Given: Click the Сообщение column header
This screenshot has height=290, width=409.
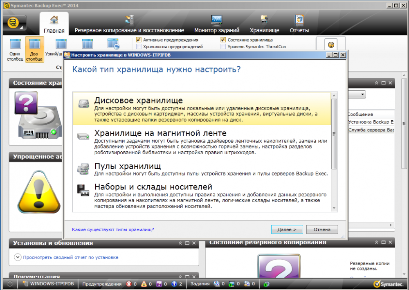Looking at the screenshot, I should 371,114.
